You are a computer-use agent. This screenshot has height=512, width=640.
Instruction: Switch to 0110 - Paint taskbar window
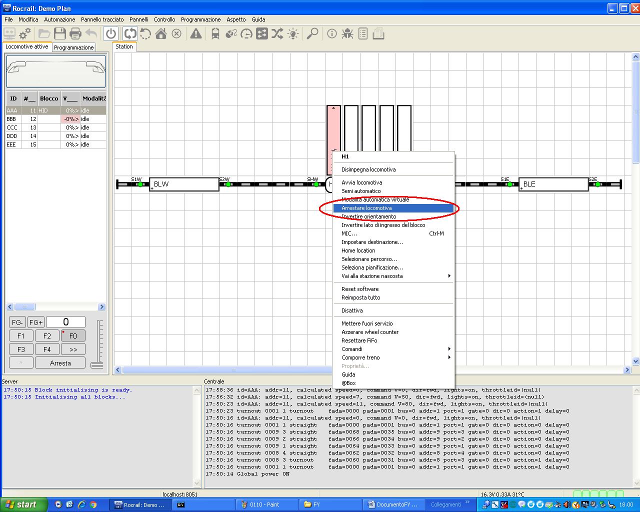tap(266, 504)
